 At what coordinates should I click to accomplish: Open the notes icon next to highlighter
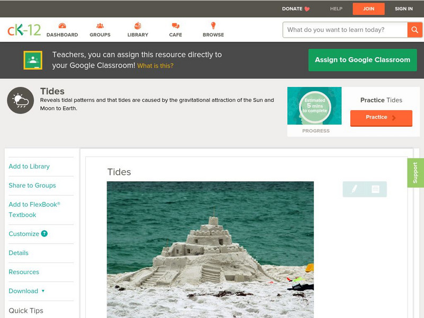pos(375,189)
